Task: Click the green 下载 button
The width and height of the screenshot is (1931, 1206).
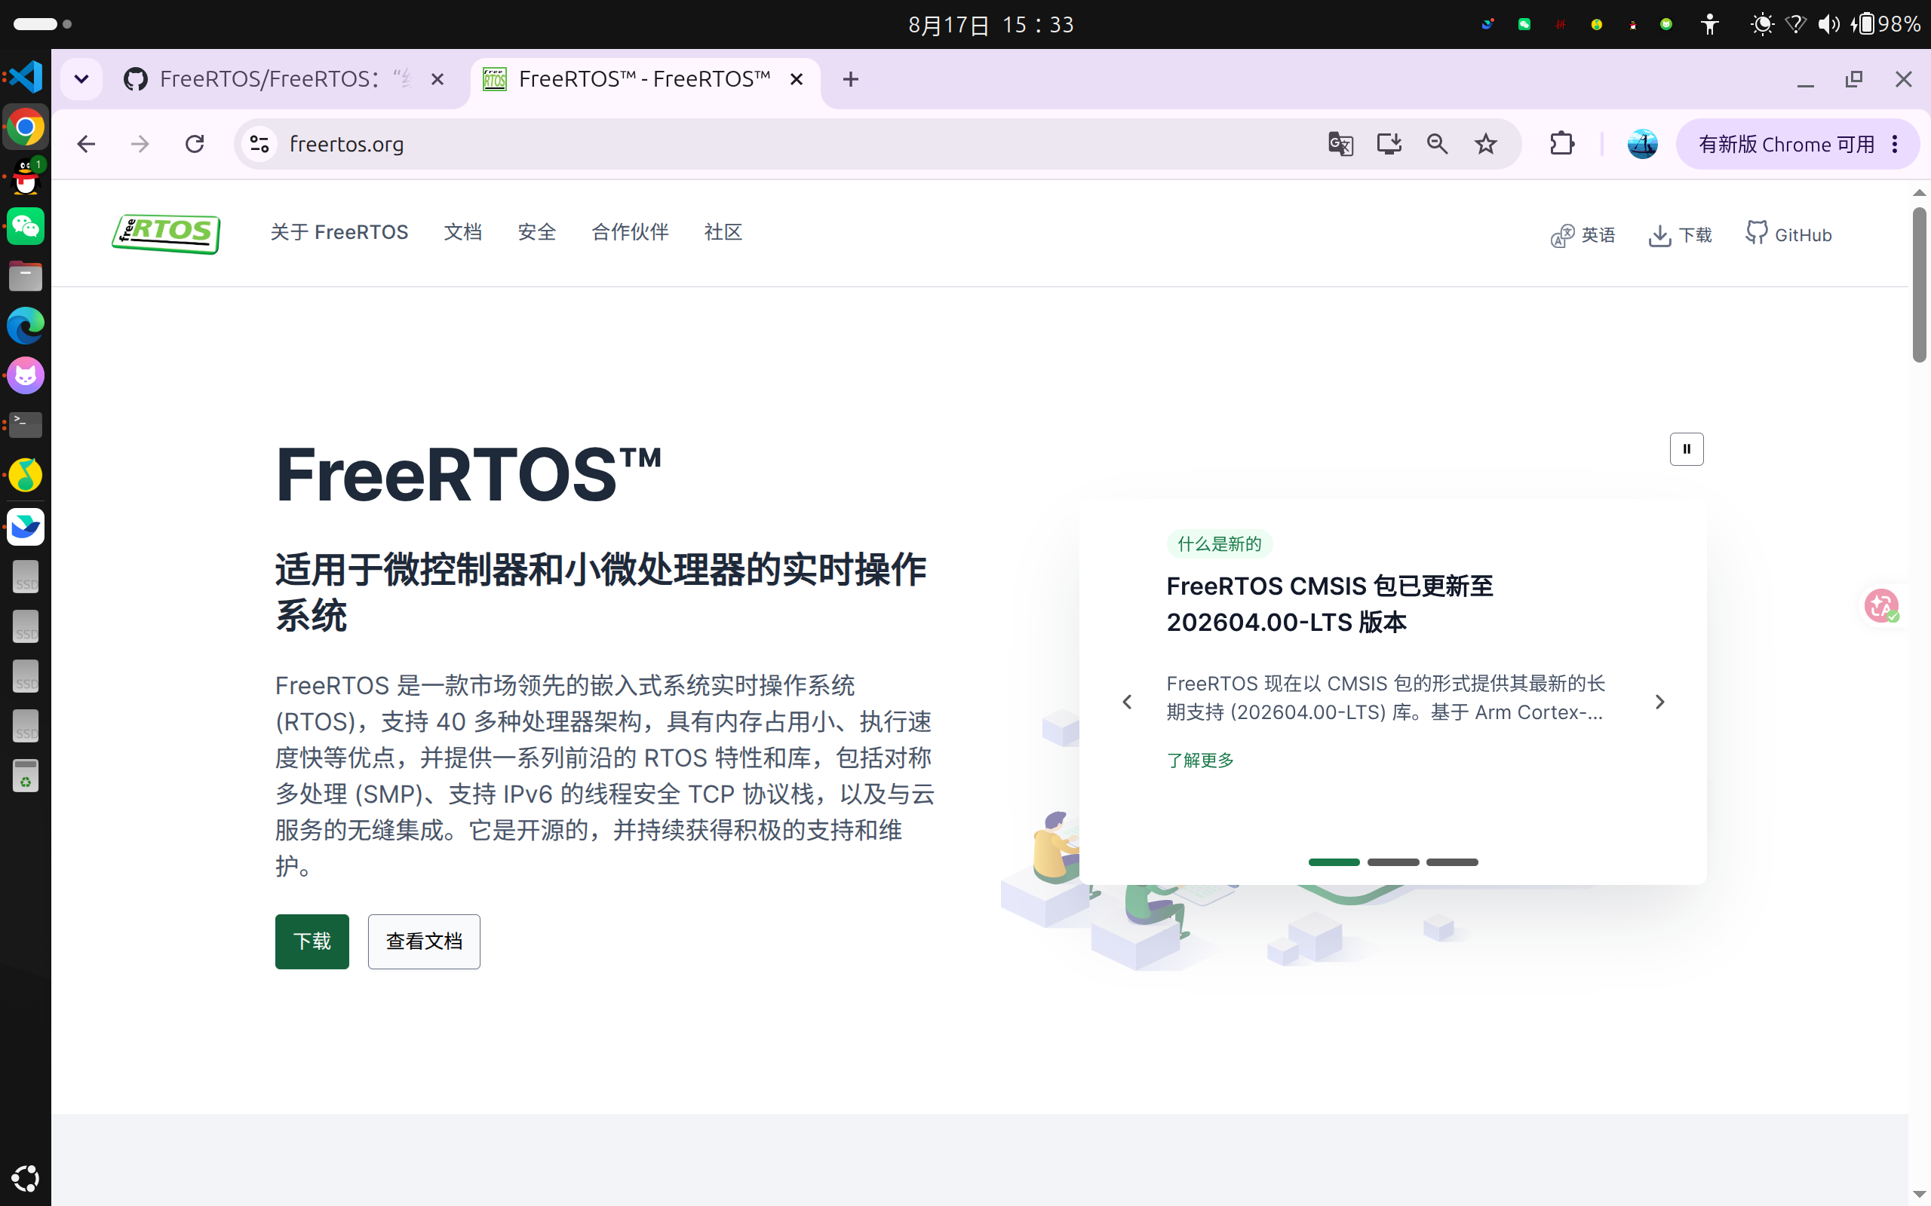Action: coord(312,942)
